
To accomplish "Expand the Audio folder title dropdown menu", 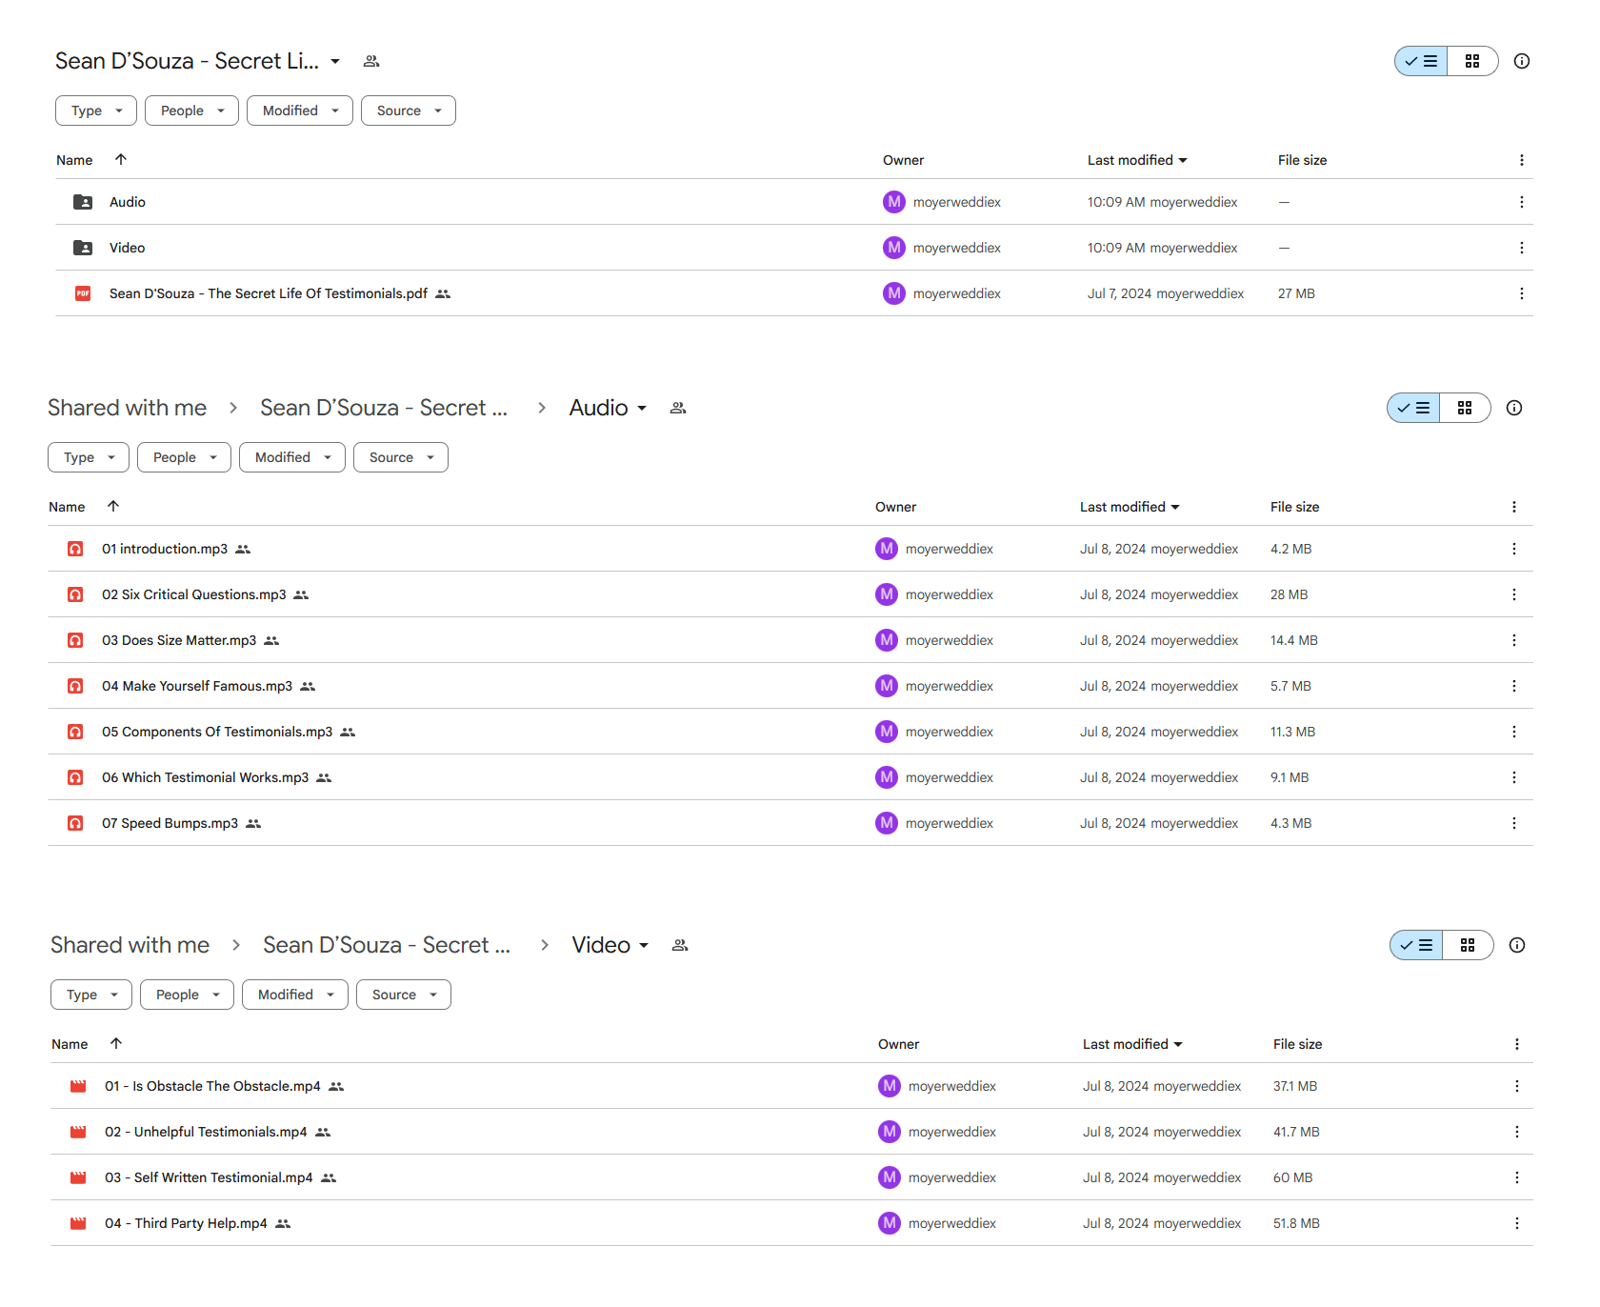I will click(642, 408).
